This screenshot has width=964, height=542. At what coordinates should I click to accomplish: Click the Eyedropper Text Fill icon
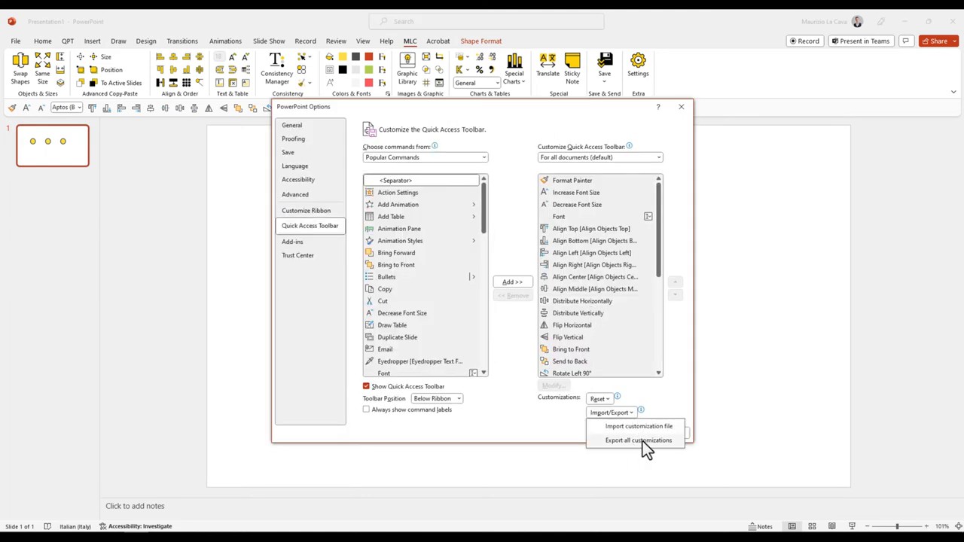pos(369,361)
